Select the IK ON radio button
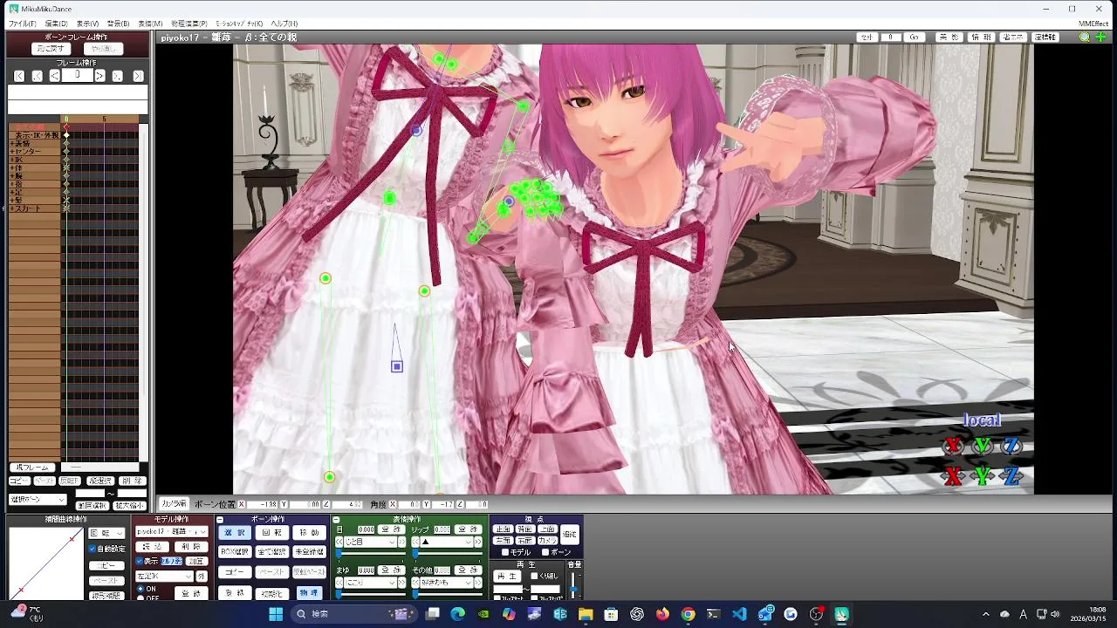Screen dimensions: 1117x628 point(140,589)
